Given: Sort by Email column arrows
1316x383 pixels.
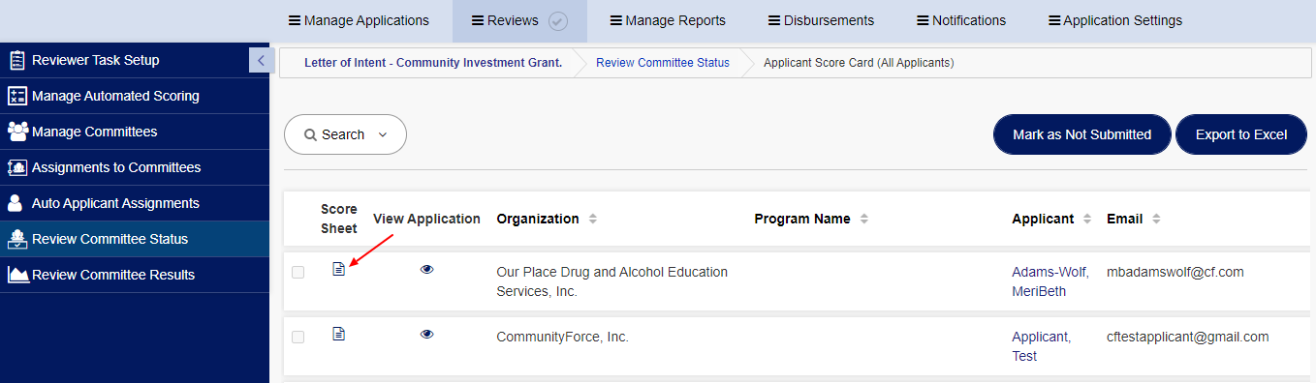Looking at the screenshot, I should click(x=1156, y=219).
